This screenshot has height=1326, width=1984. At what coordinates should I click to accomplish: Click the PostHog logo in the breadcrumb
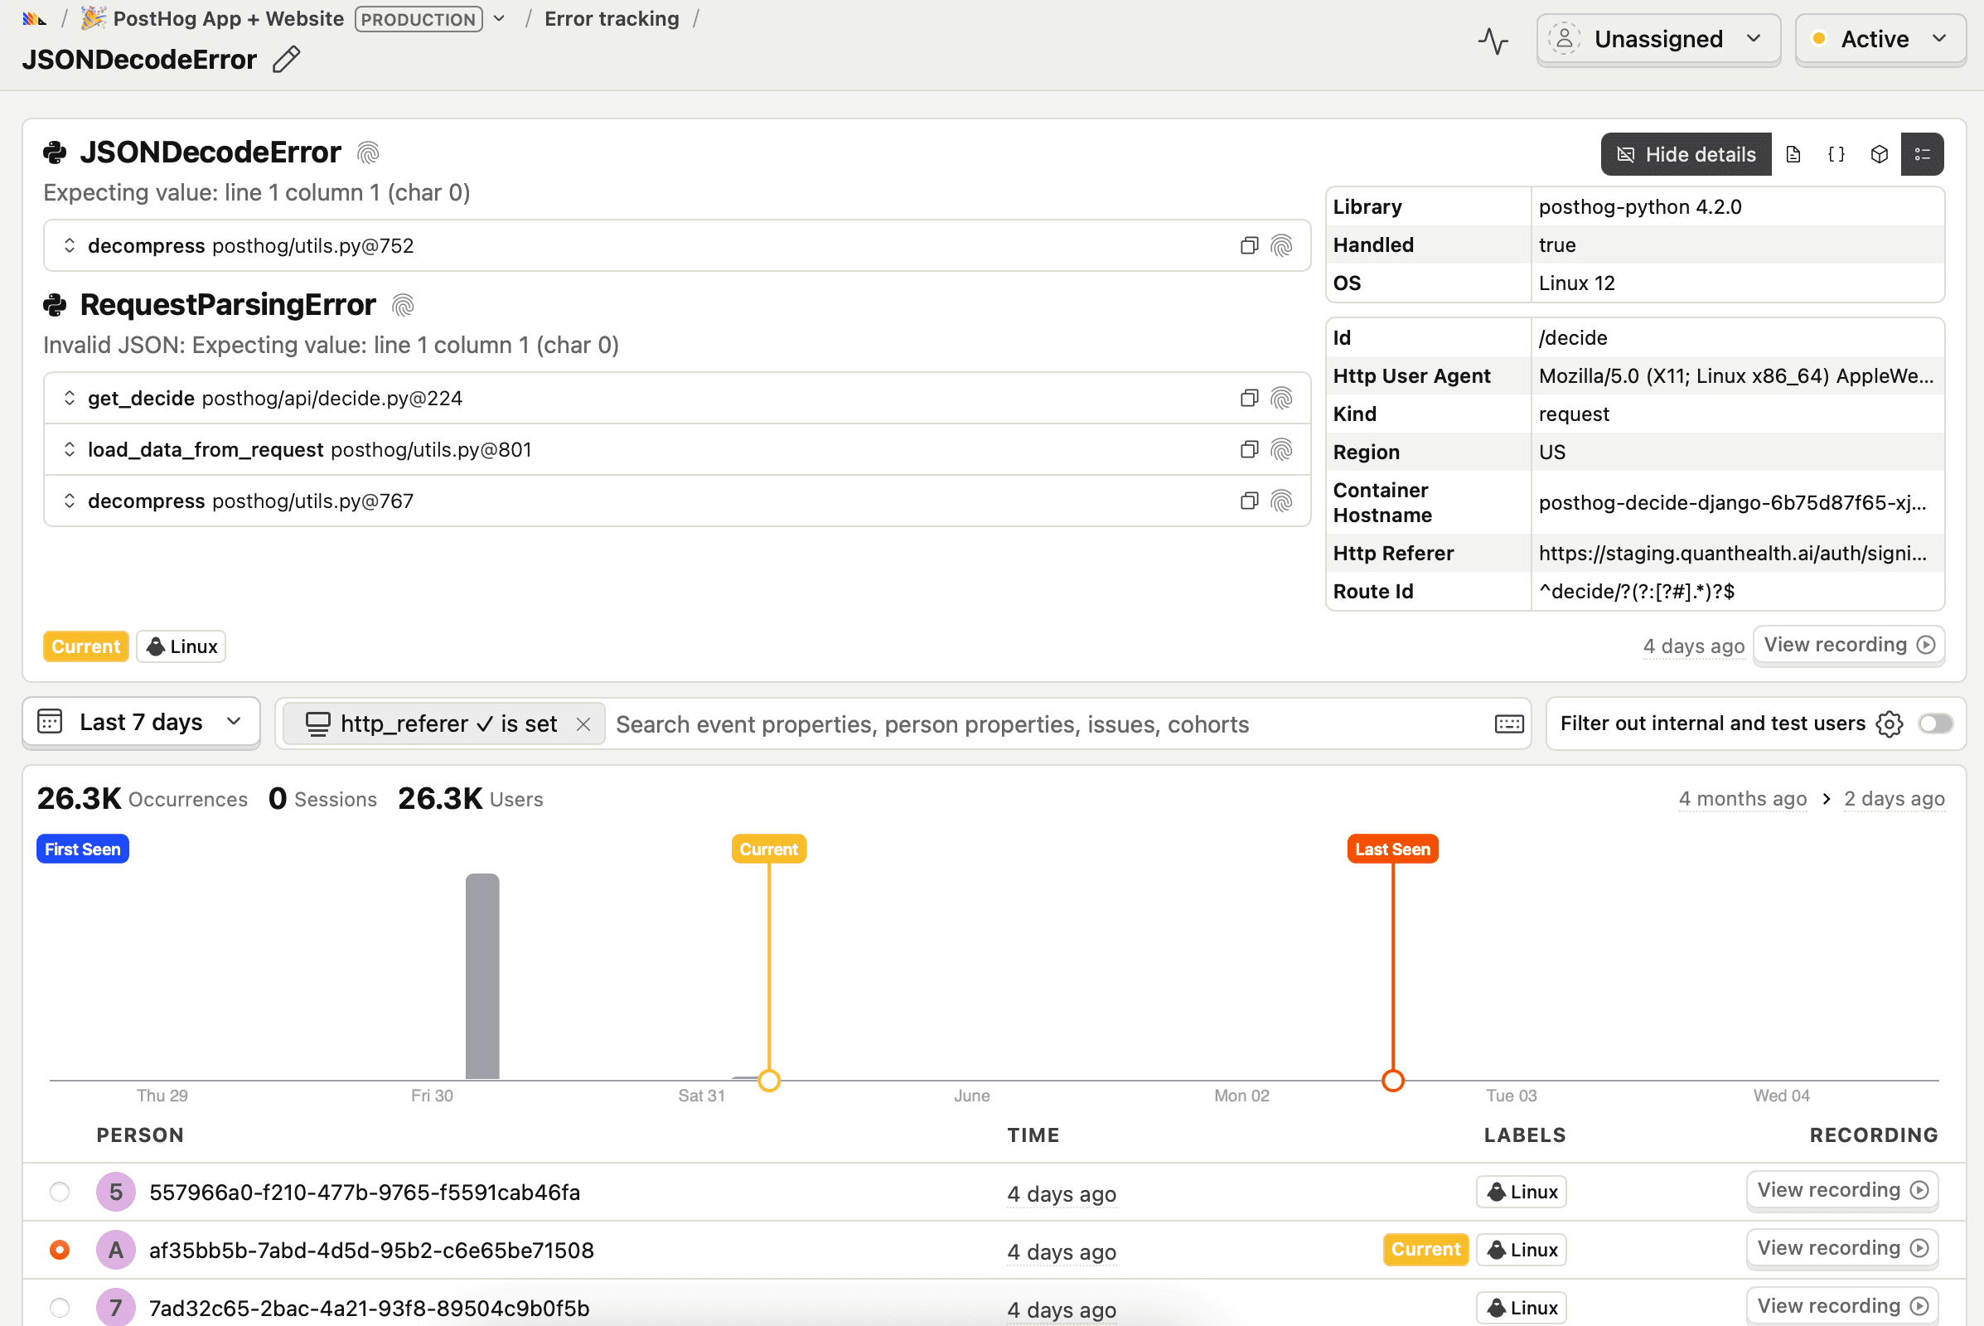click(34, 18)
